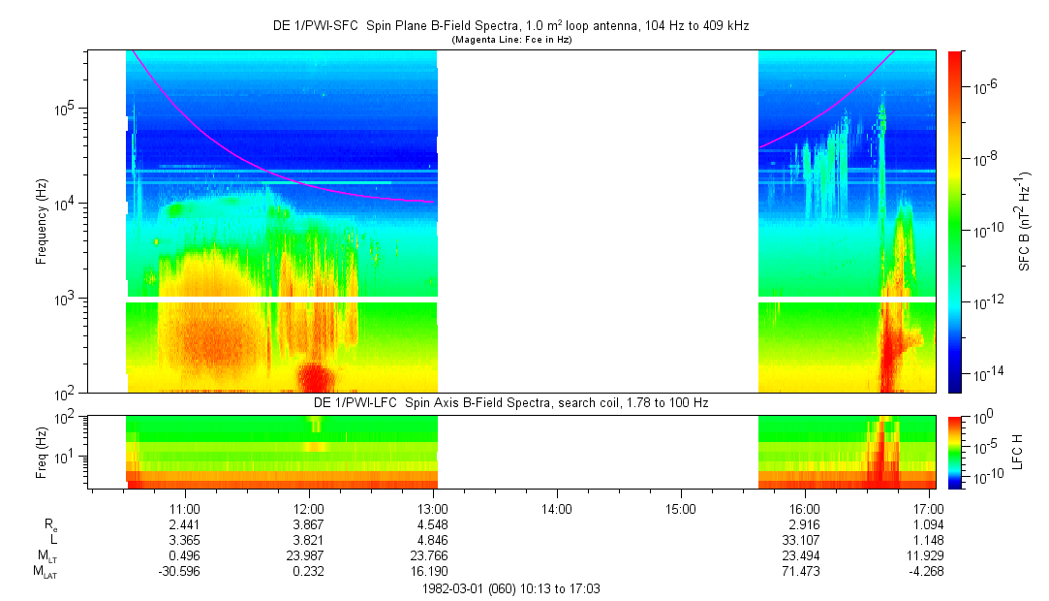Image resolution: width=1049 pixels, height=601 pixels.
Task: Click the Freq (Hz) lower axis label
Action: pos(43,452)
